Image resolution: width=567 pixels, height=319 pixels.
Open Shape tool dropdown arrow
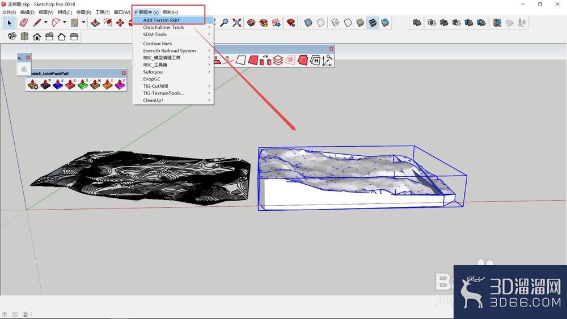(83, 23)
